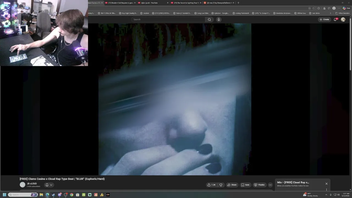Close the dylan jacob tab

pos(168,3)
